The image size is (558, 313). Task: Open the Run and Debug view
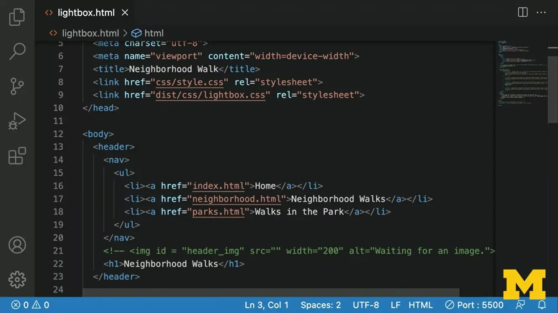click(17, 121)
